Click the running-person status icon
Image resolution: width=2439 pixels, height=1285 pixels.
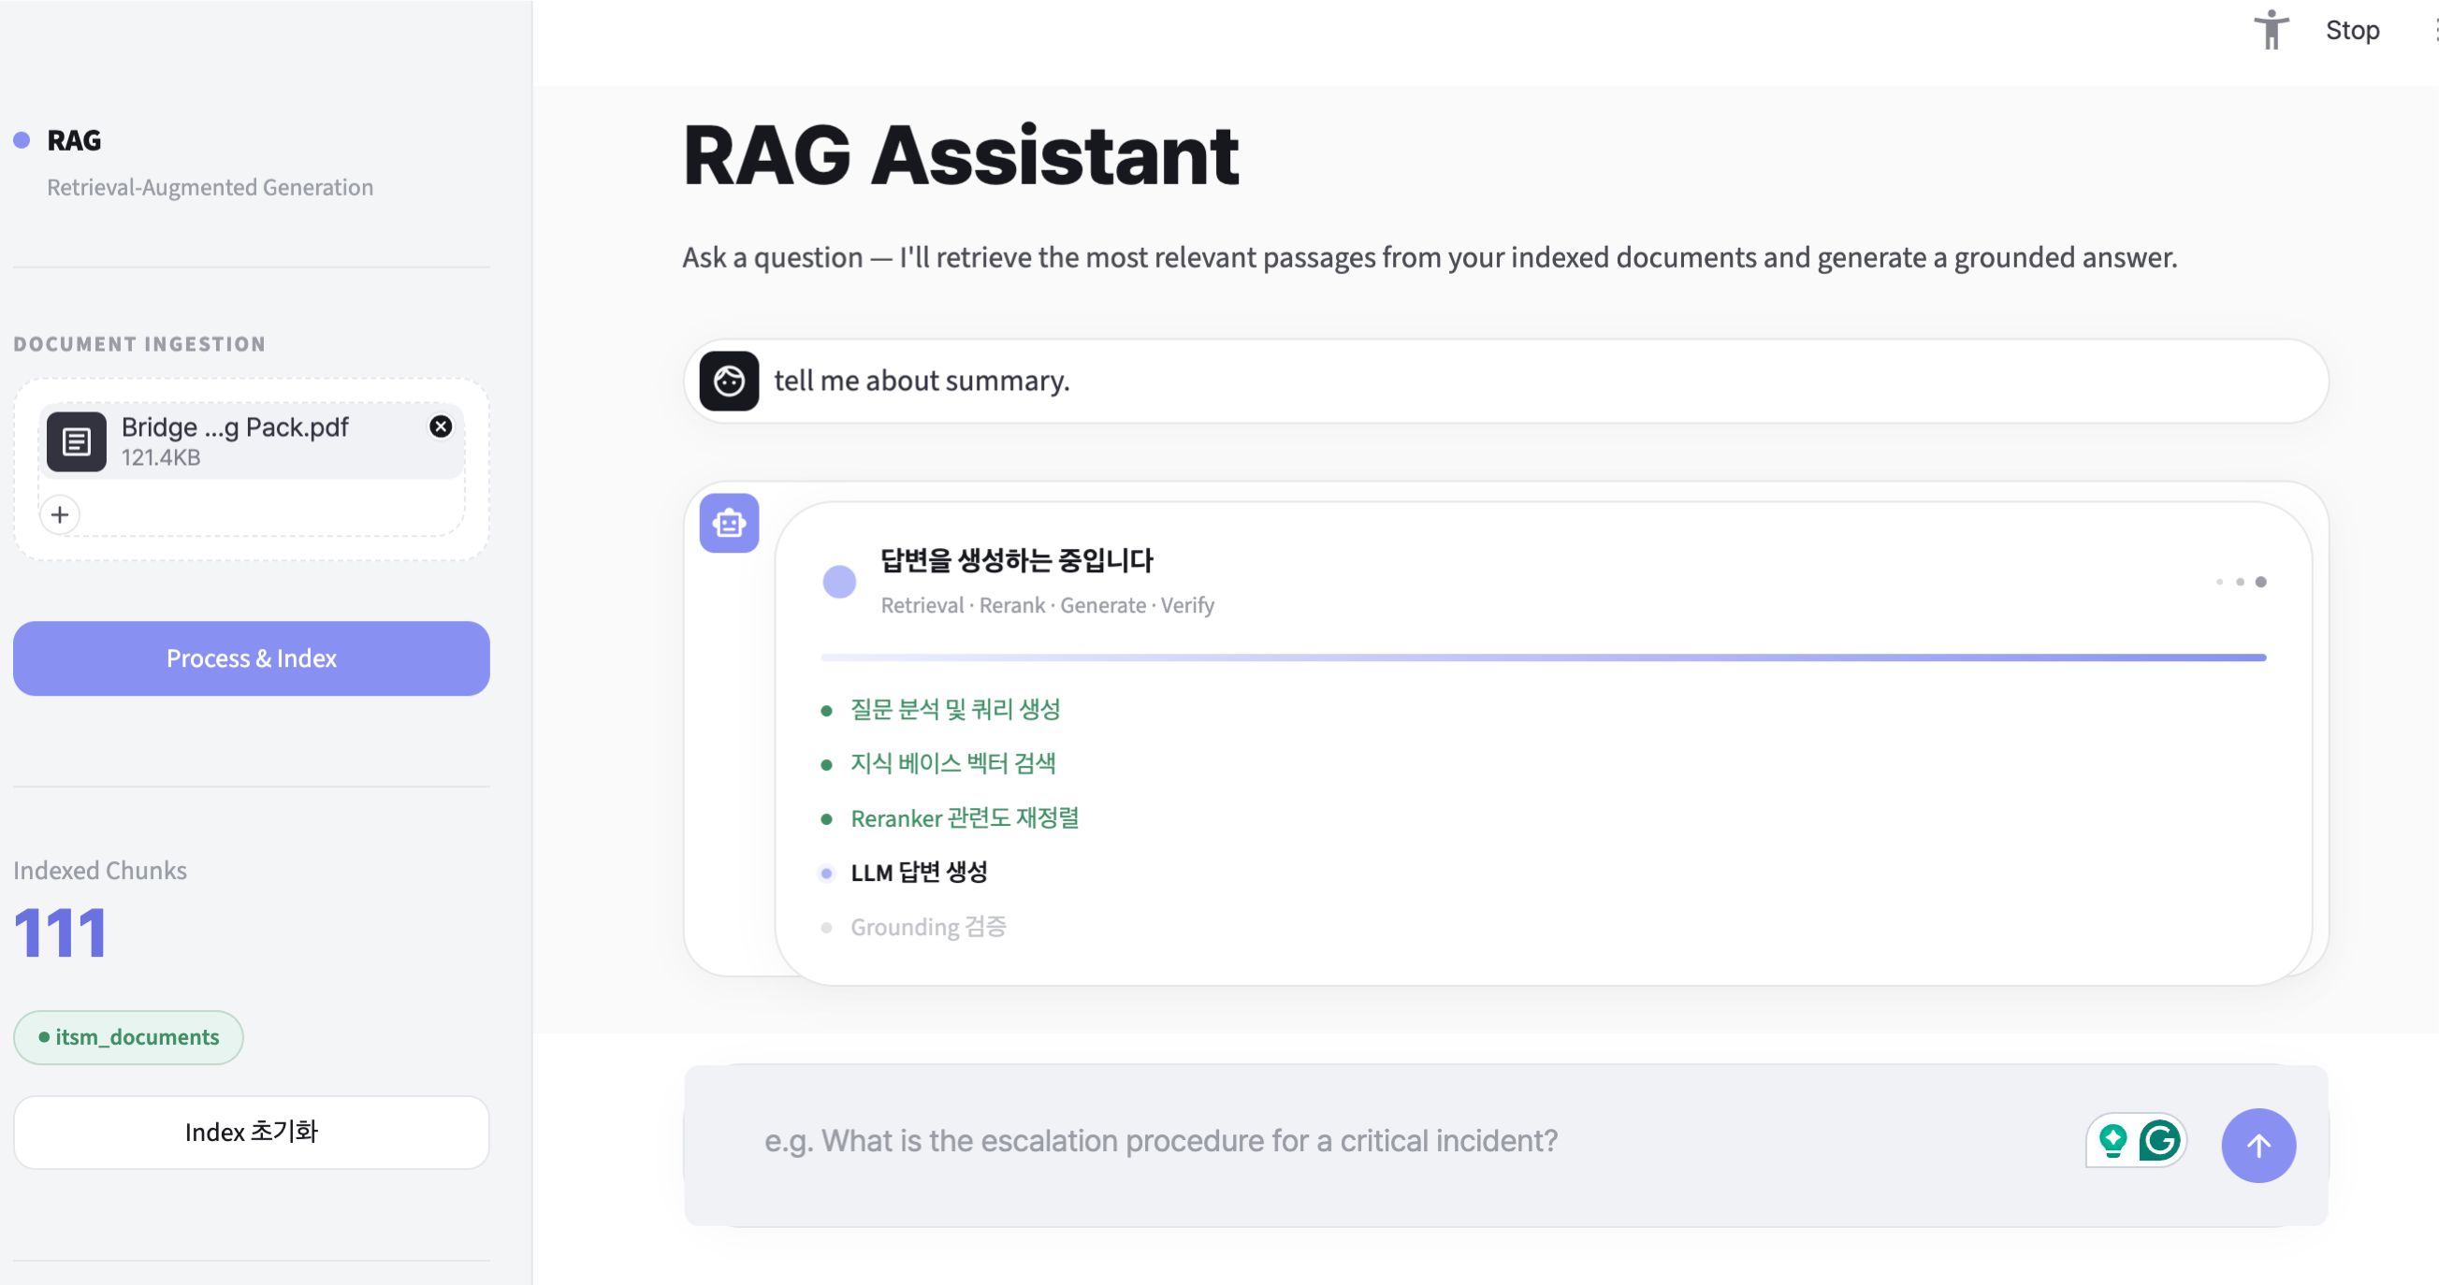click(2271, 29)
